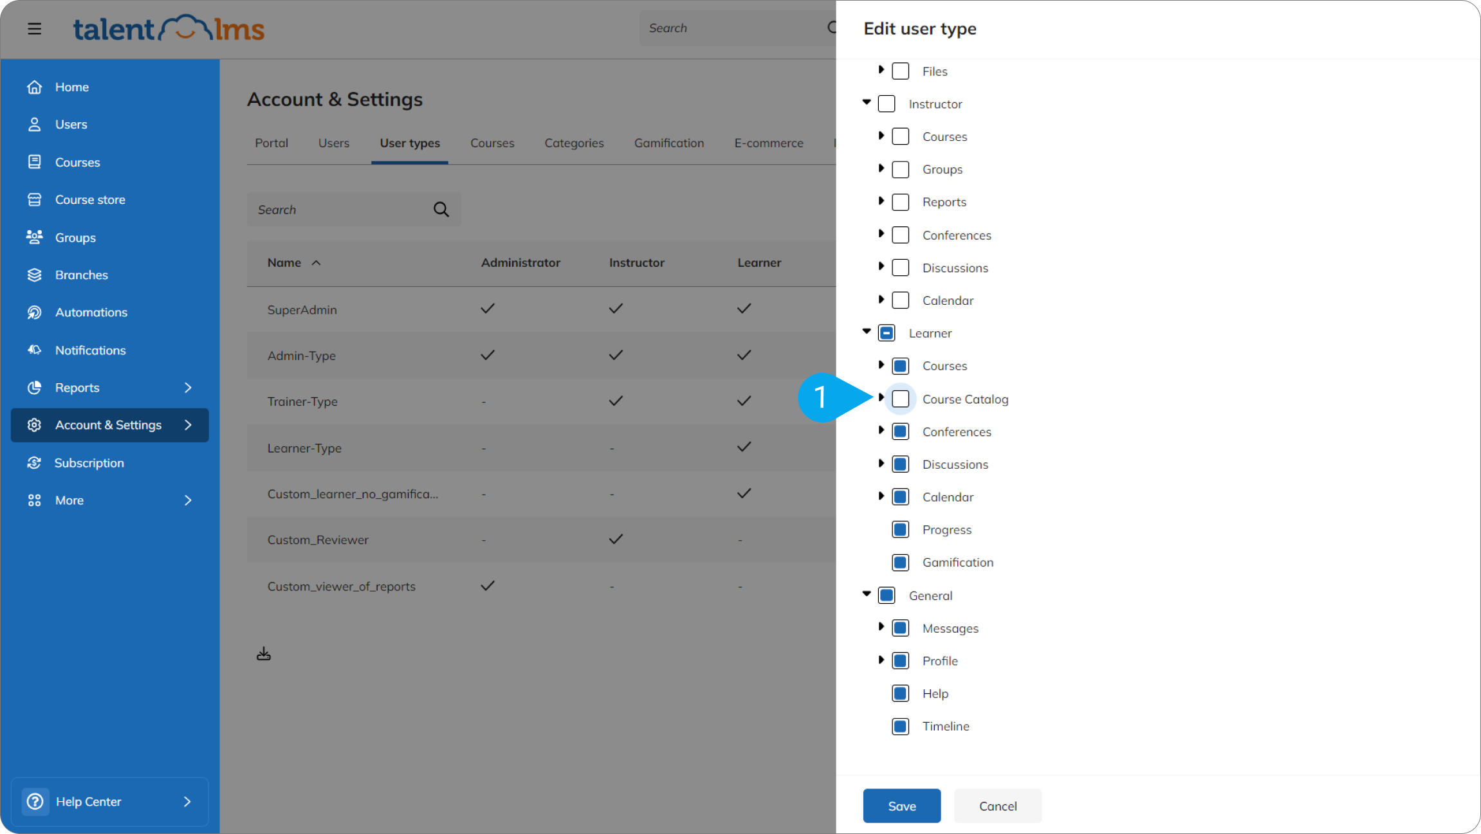This screenshot has width=1481, height=834.
Task: Click the hamburger menu icon
Action: pos(35,29)
